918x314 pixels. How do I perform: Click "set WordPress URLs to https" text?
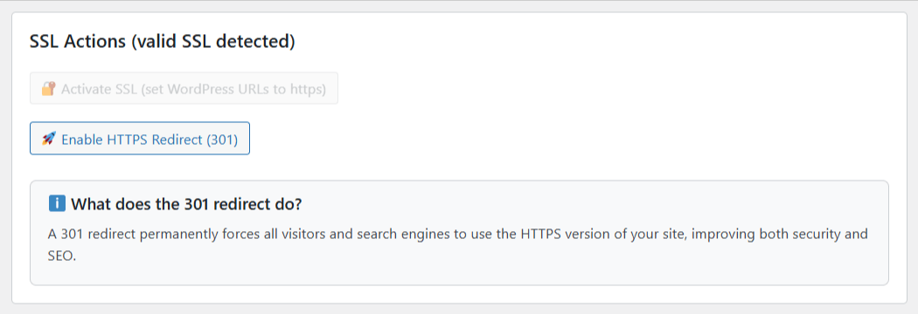click(x=233, y=90)
